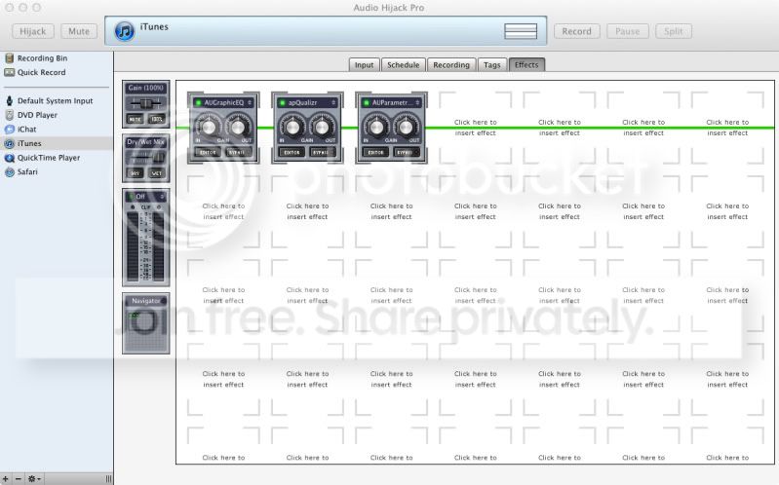Click the Navigator grid preview
Image resolution: width=779 pixels, height=485 pixels.
tap(146, 328)
